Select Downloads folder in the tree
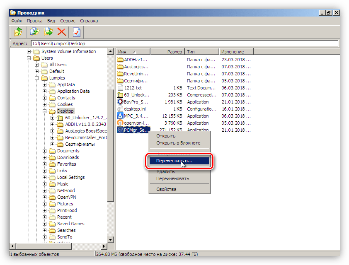 pos(68,157)
